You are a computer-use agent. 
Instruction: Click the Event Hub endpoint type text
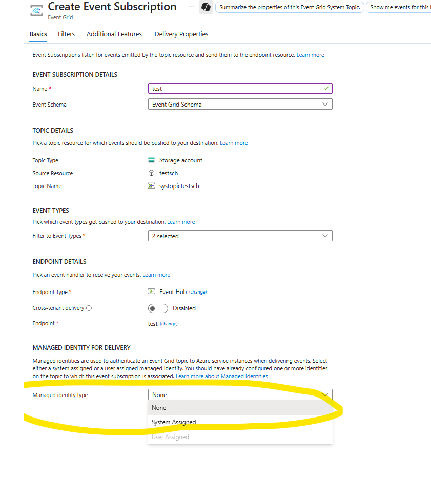point(173,291)
